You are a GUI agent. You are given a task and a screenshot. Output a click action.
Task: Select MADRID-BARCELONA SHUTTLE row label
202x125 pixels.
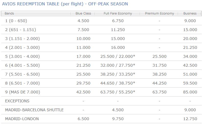tap(34, 110)
